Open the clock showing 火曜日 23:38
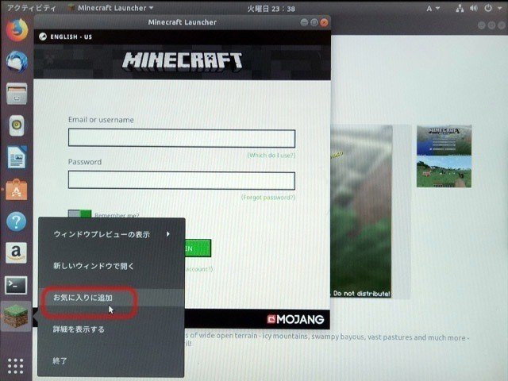The height and width of the screenshot is (381, 508). pos(271,9)
